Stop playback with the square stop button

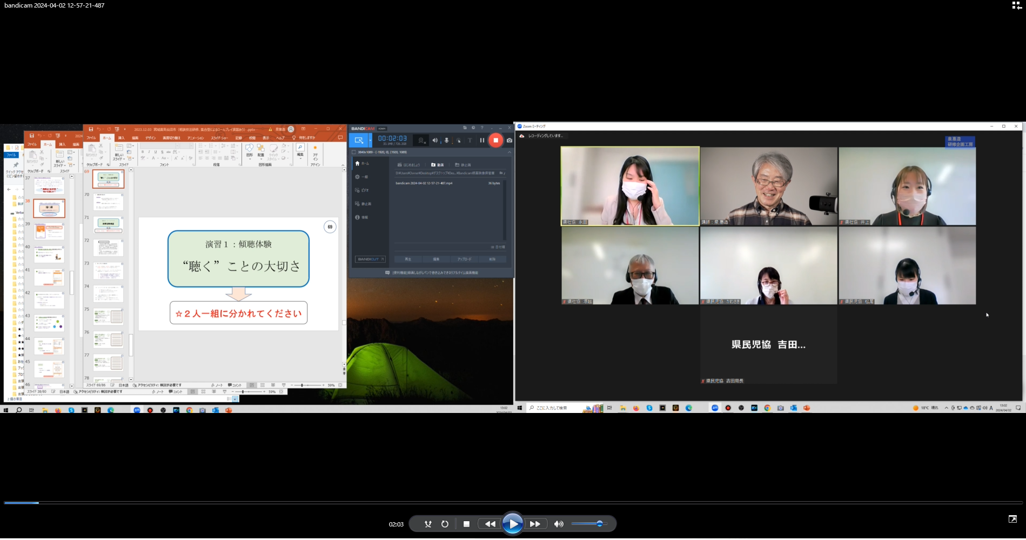point(466,524)
